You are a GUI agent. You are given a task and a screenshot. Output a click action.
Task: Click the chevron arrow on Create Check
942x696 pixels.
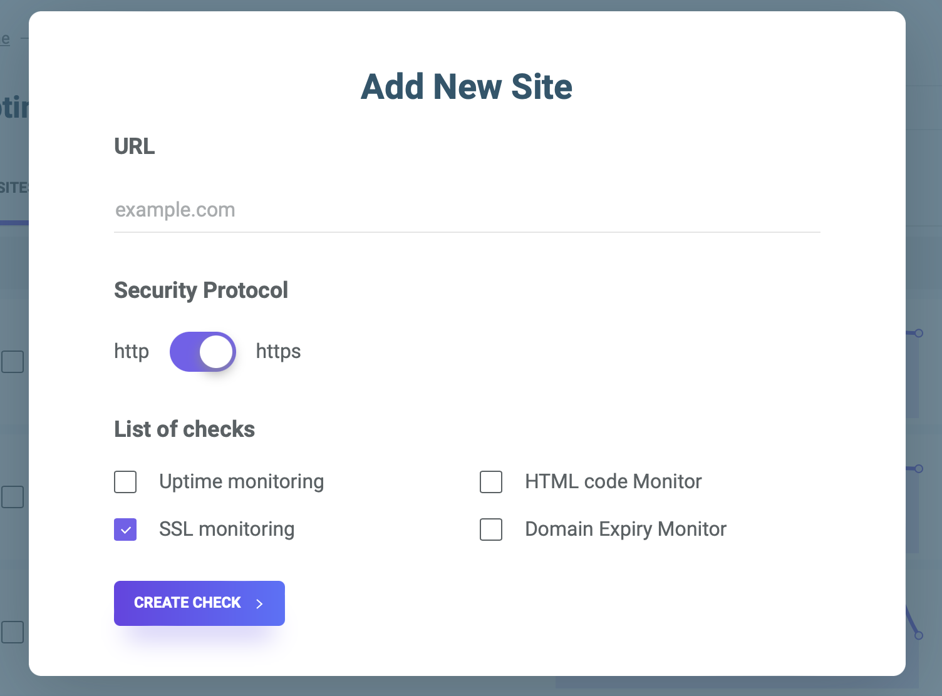[259, 603]
